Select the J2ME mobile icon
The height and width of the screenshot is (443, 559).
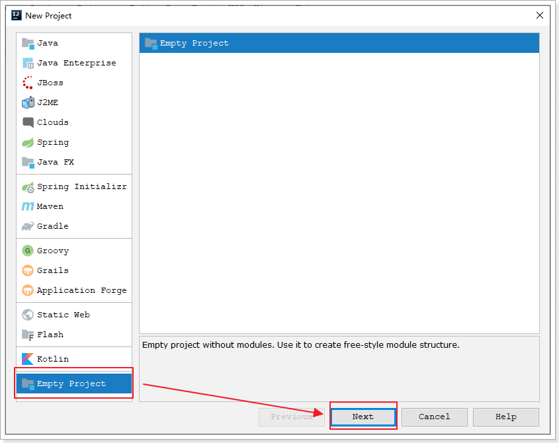coord(28,103)
